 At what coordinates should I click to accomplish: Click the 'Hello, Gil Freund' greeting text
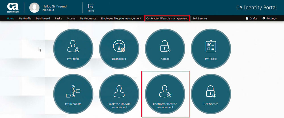[55, 6]
